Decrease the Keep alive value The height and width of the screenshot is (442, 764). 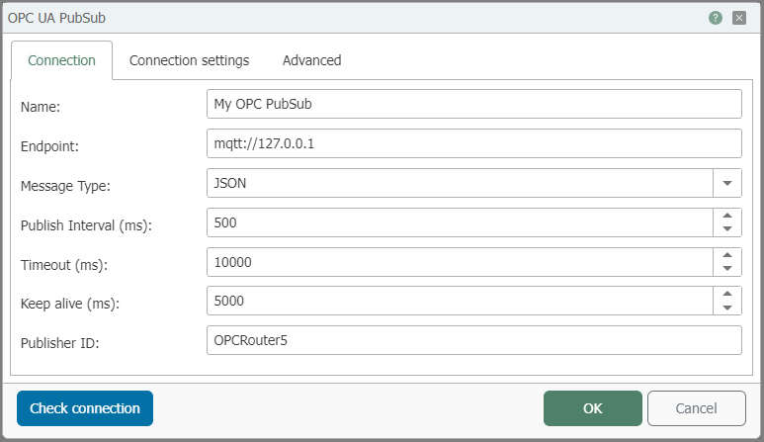click(x=727, y=308)
